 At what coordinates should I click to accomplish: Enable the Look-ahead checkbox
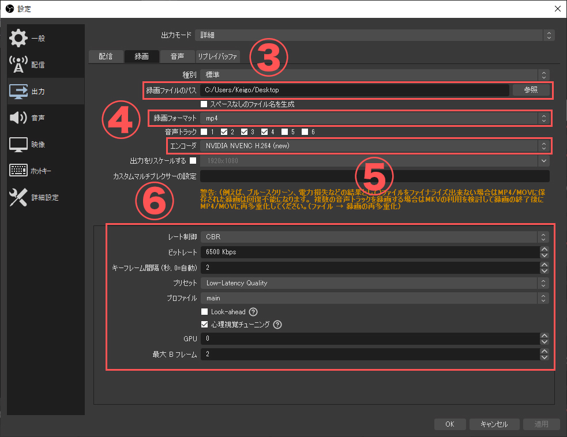pos(204,311)
